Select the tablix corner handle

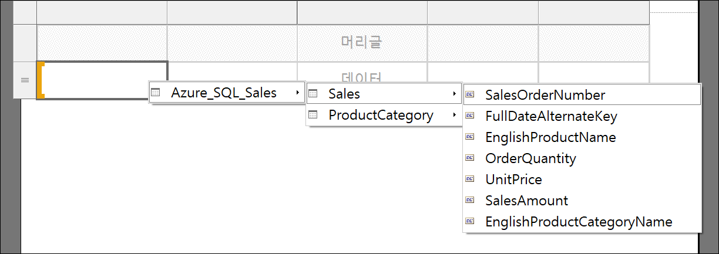point(25,12)
